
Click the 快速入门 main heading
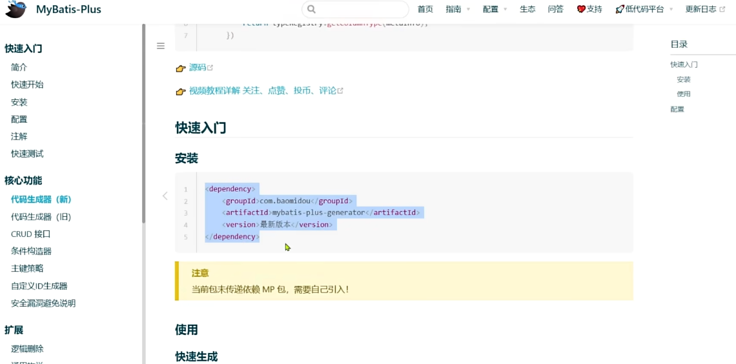point(200,128)
